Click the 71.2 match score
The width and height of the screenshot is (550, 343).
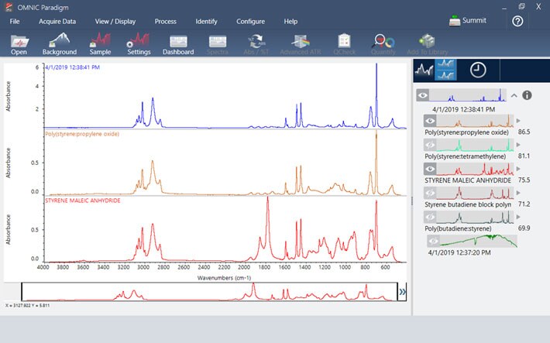(x=524, y=204)
